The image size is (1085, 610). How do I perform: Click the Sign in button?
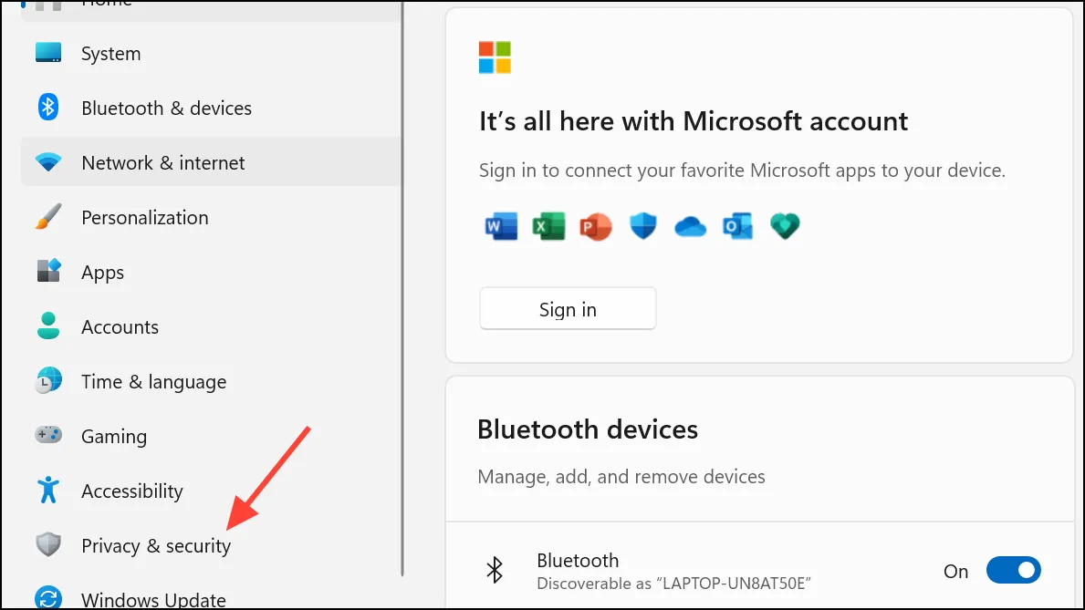(x=568, y=308)
